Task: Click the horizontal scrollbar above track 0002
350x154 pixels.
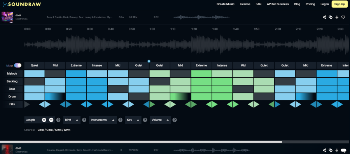Action: [141, 142]
